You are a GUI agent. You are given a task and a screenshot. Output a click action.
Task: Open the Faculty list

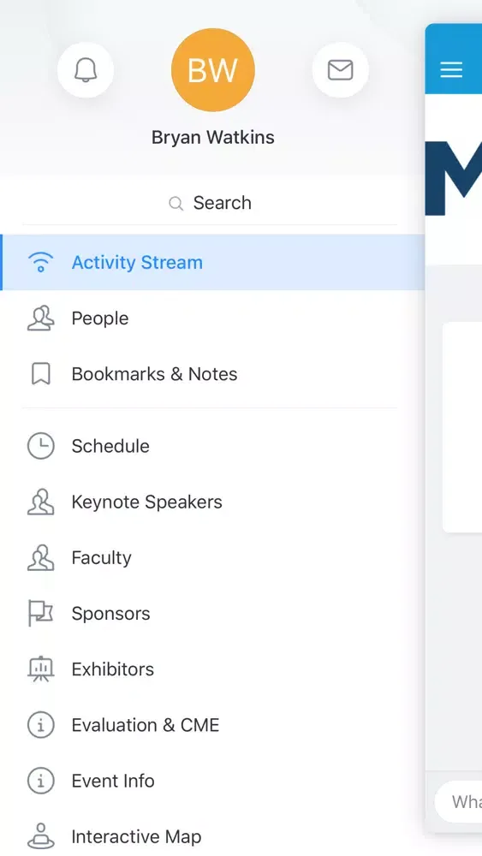point(213,557)
